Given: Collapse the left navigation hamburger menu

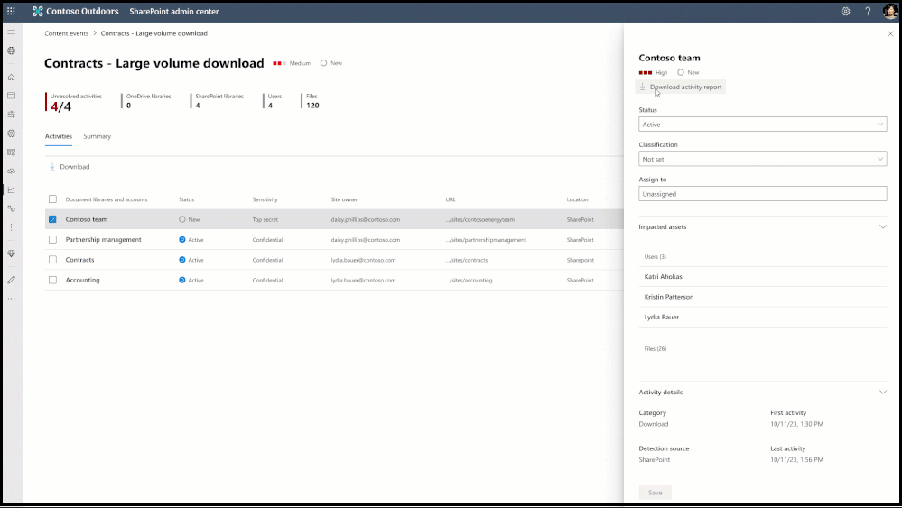Looking at the screenshot, I should coord(11,32).
